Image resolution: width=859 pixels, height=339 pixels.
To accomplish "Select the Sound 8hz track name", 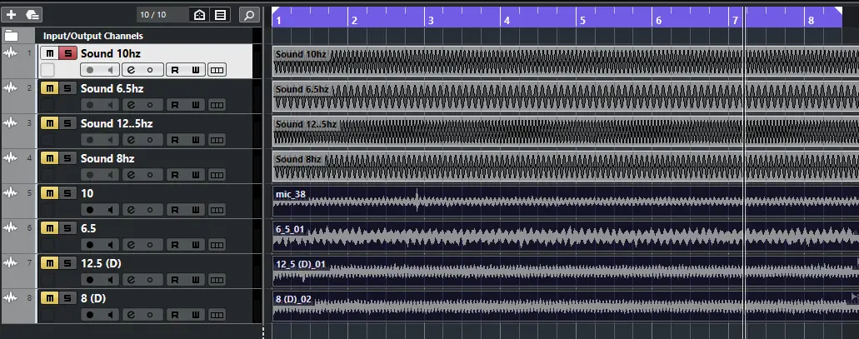I will click(107, 158).
